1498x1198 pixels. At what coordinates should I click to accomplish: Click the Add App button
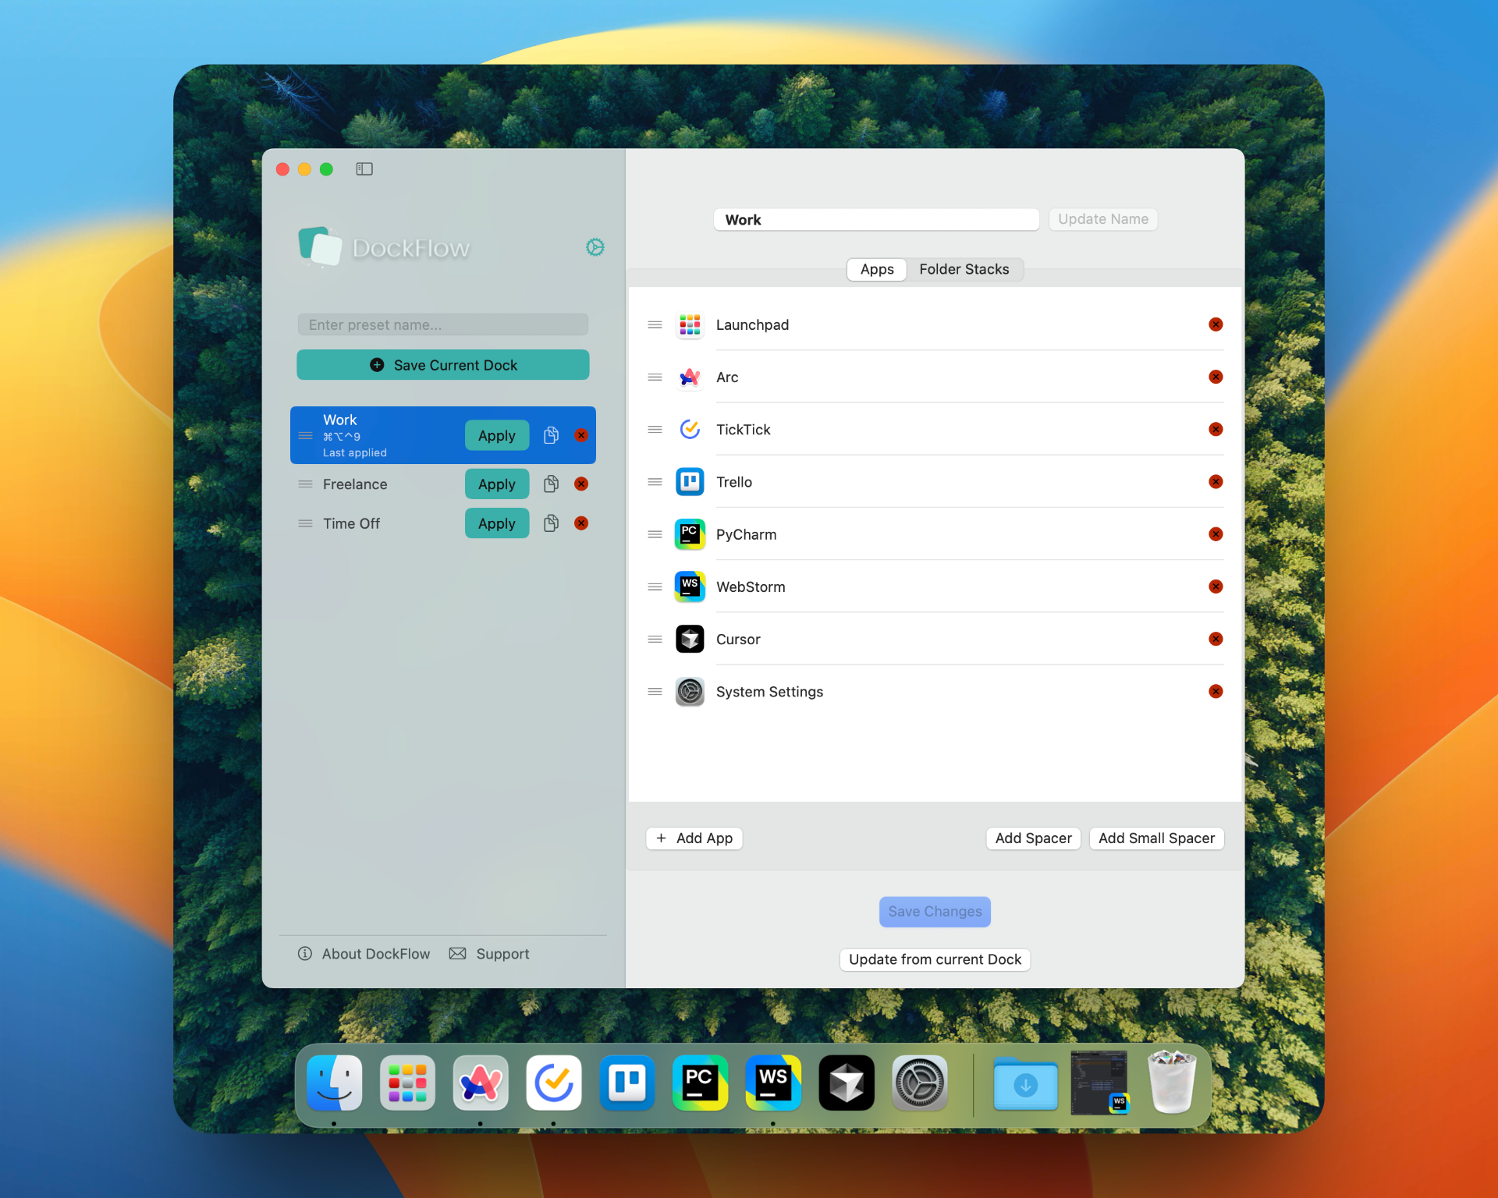pos(694,838)
